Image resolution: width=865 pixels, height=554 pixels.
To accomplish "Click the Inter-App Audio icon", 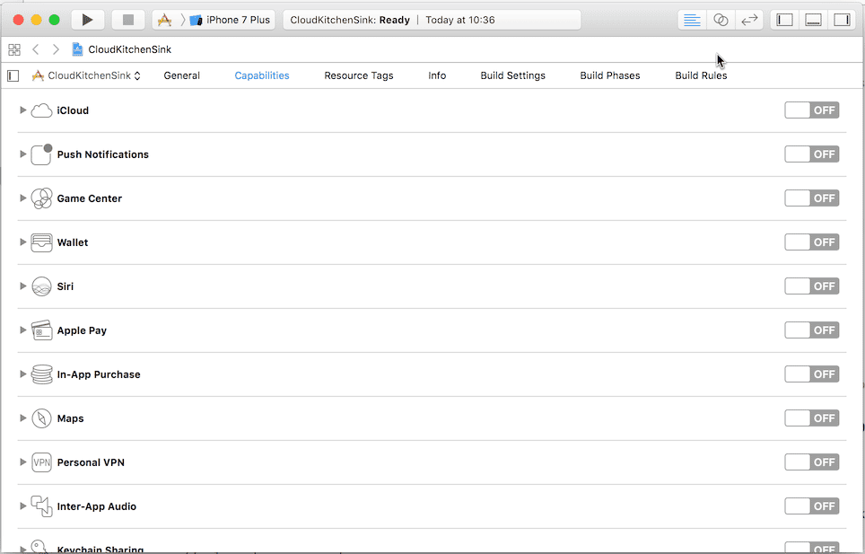I will [x=41, y=506].
